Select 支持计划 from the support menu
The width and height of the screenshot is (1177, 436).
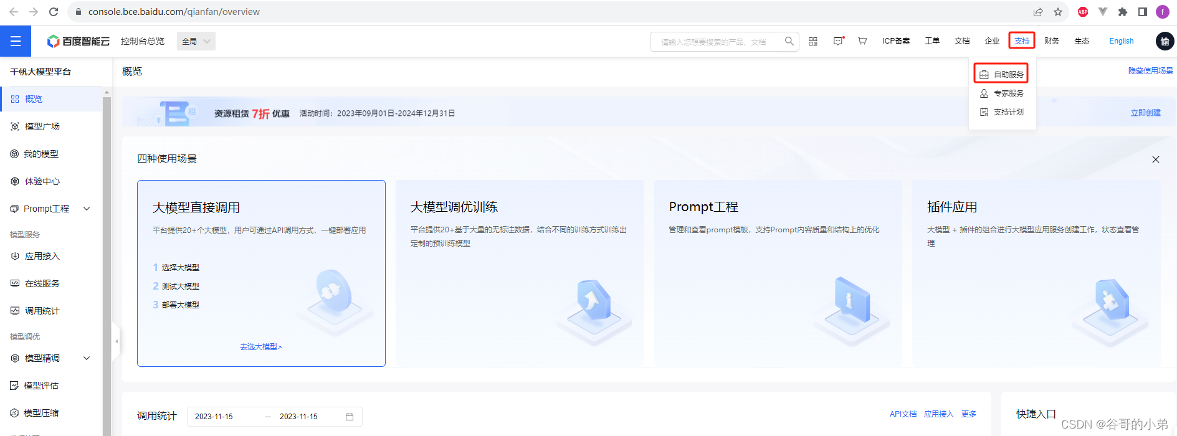pos(1002,112)
